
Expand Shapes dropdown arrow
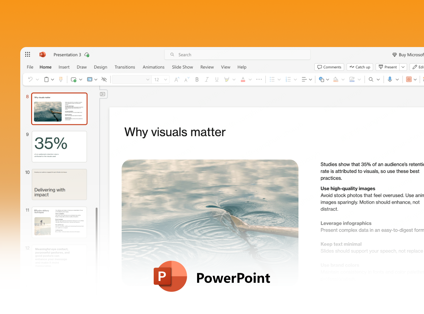click(327, 79)
